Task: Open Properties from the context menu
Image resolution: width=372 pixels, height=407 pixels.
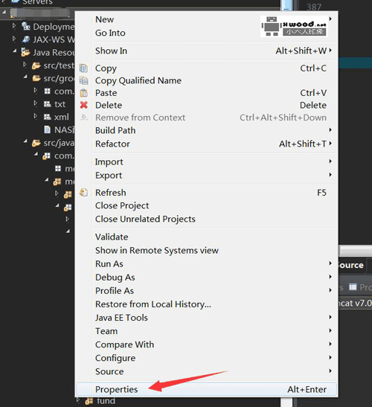Action: pyautogui.click(x=207, y=389)
